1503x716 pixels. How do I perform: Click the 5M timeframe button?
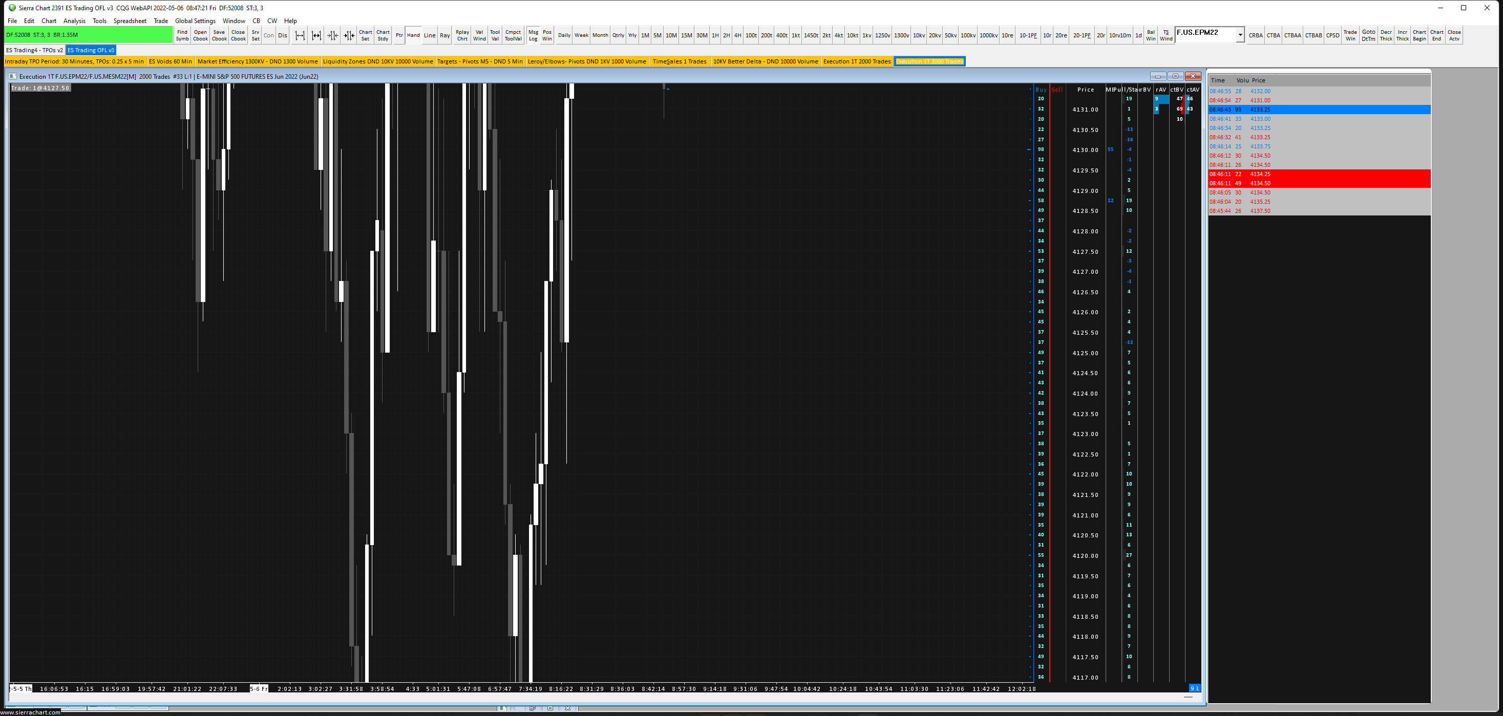click(657, 35)
